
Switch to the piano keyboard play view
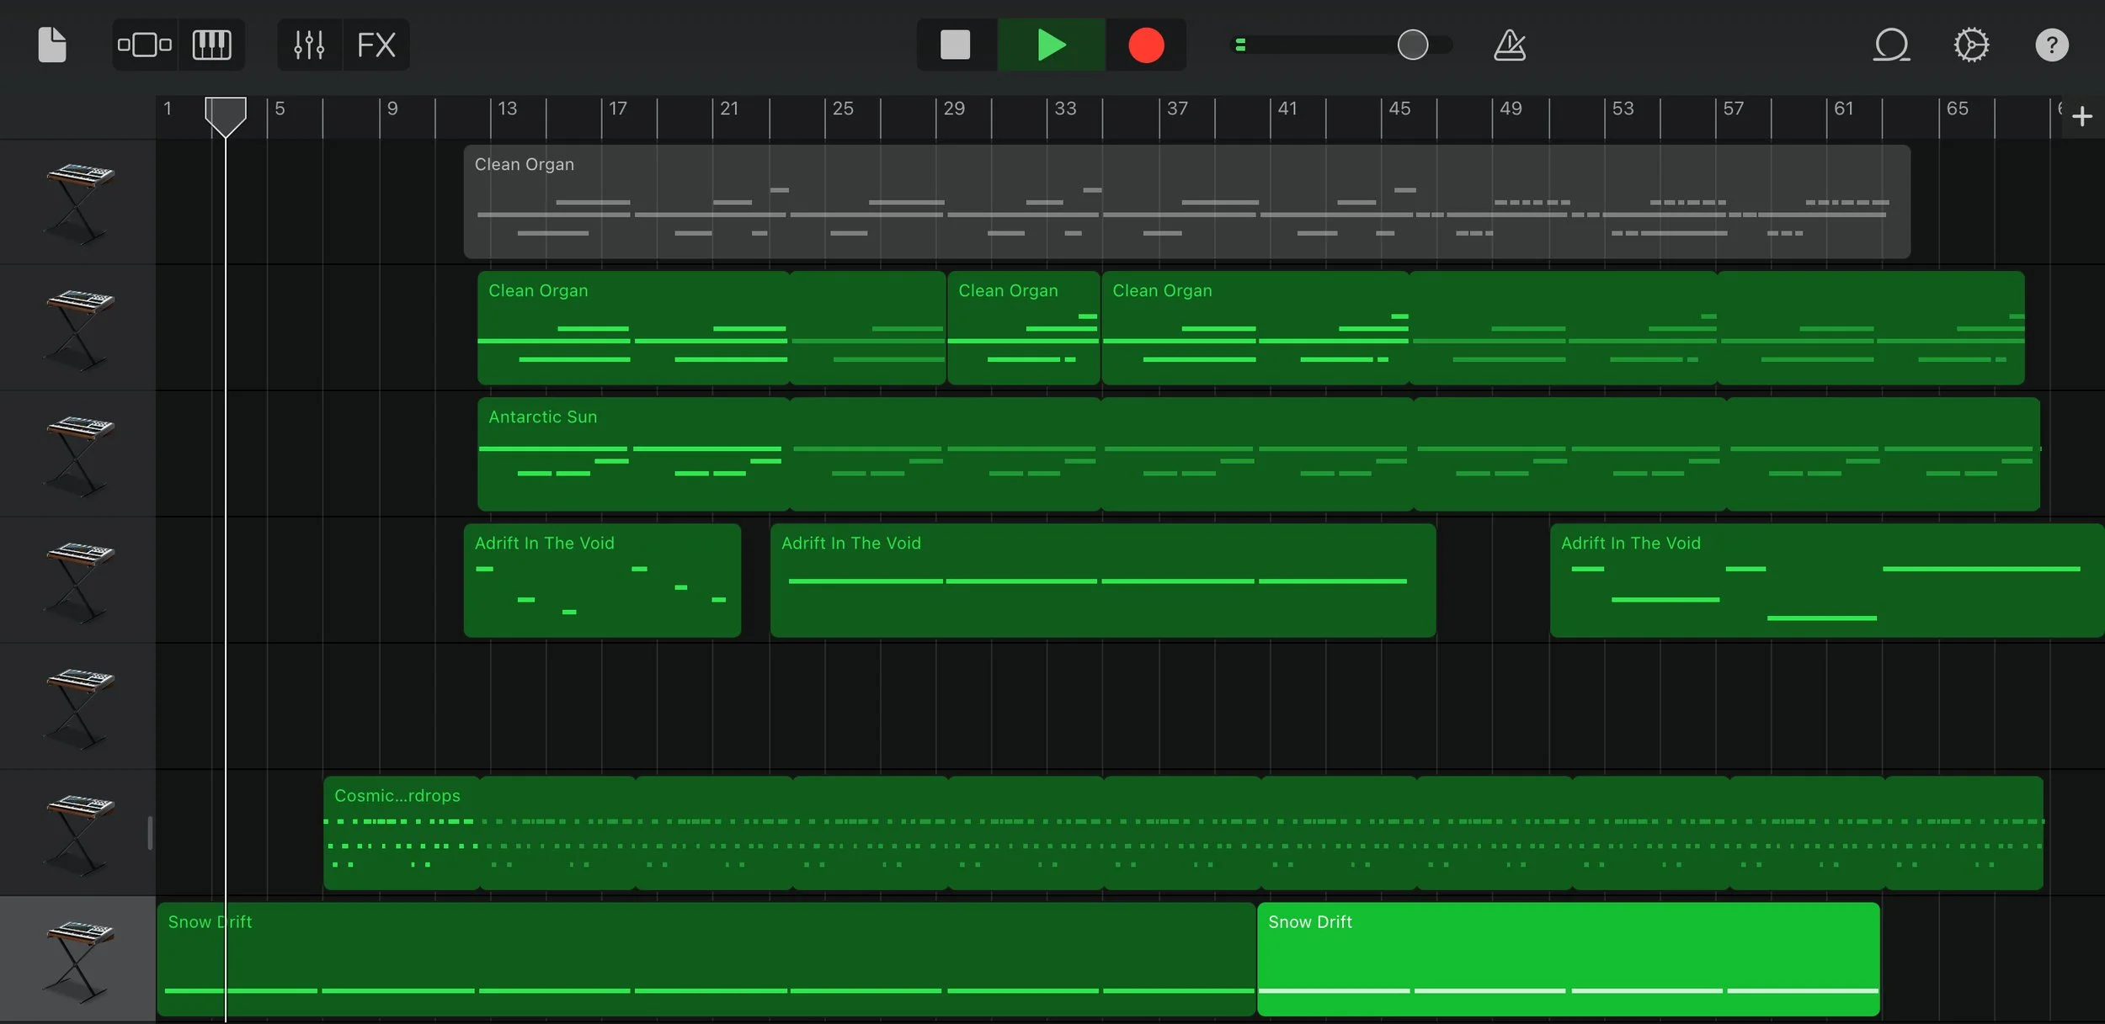pyautogui.click(x=212, y=45)
